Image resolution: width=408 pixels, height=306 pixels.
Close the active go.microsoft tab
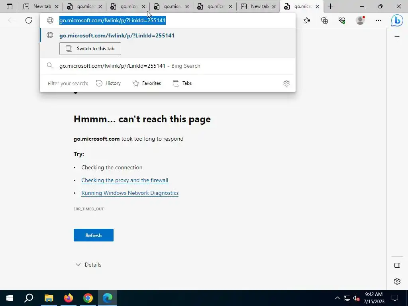pyautogui.click(x=317, y=7)
